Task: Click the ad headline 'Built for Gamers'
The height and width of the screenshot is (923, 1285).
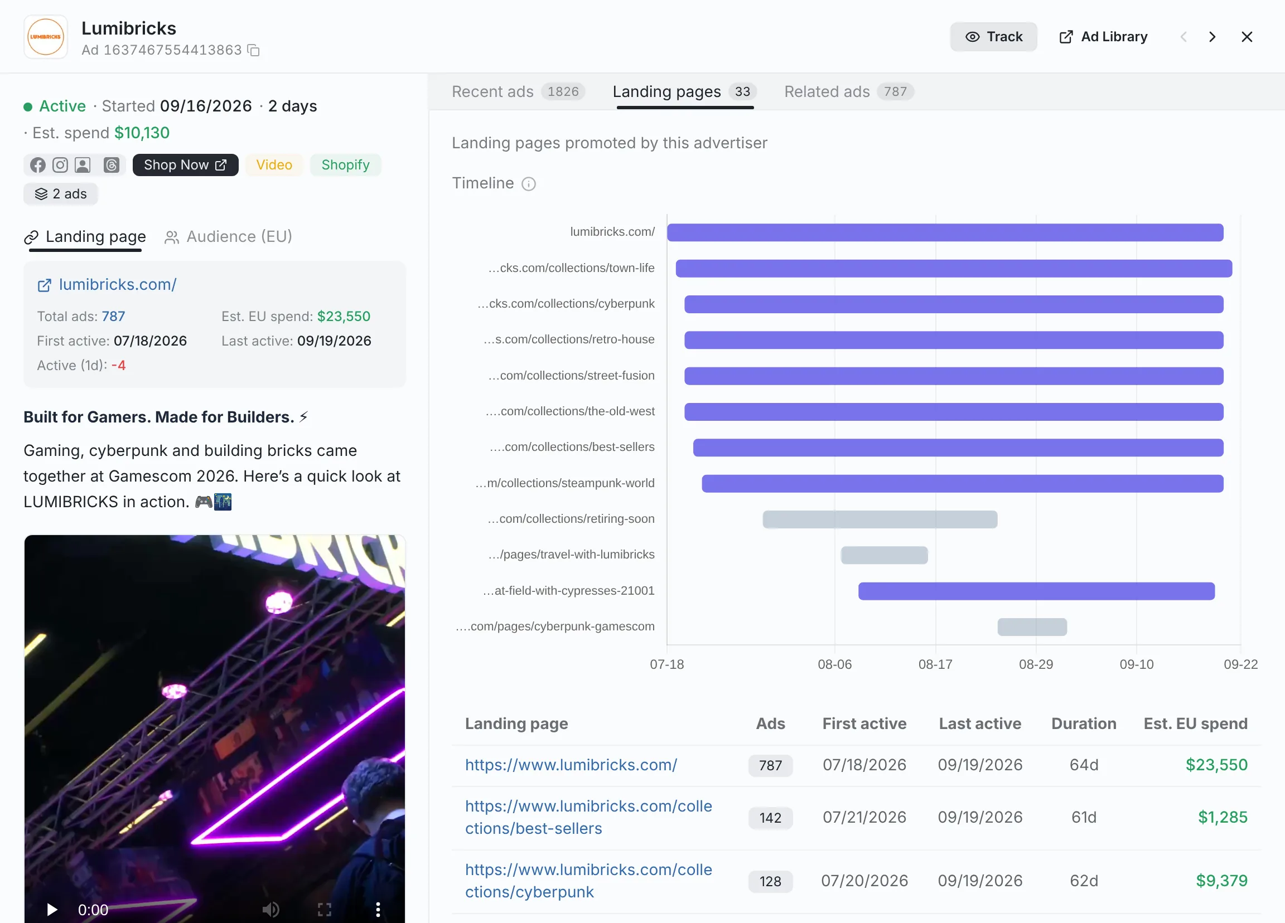Action: pyautogui.click(x=166, y=417)
